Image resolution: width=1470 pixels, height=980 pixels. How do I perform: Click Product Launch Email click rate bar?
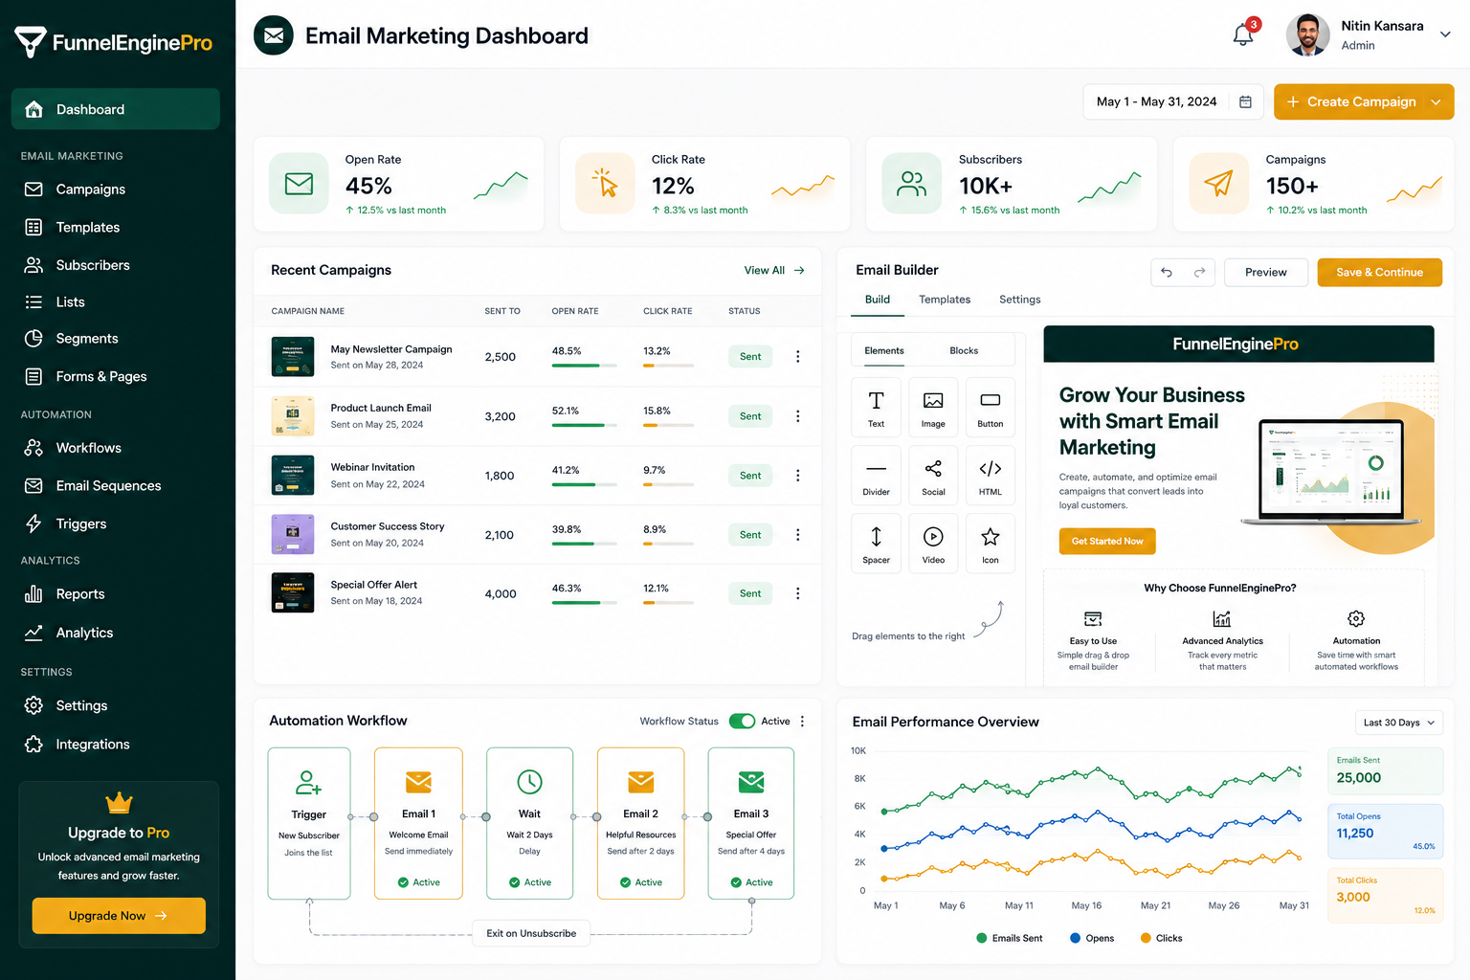pos(668,425)
